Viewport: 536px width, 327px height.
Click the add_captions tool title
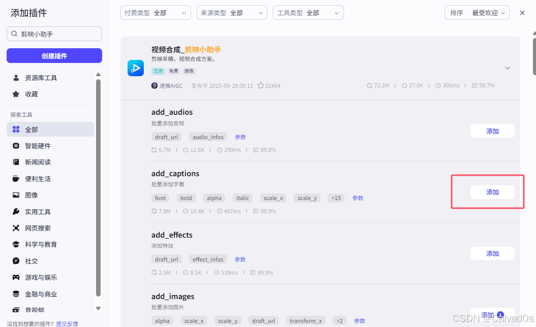click(x=175, y=173)
